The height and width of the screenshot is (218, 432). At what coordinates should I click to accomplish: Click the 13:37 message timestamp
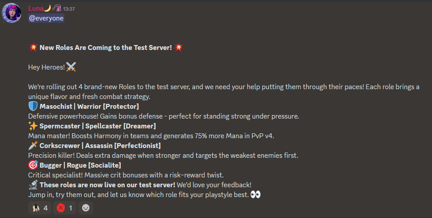point(69,8)
